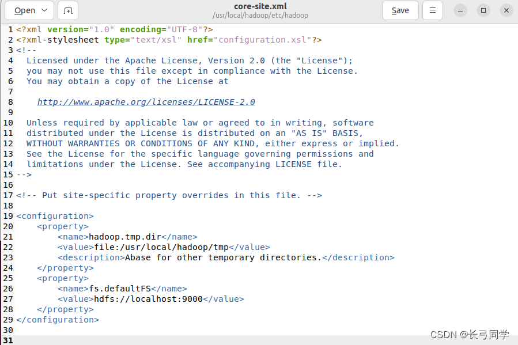This screenshot has width=518, height=345.
Task: Click 'fs.defaultFS' property name text
Action: pyautogui.click(x=120, y=289)
